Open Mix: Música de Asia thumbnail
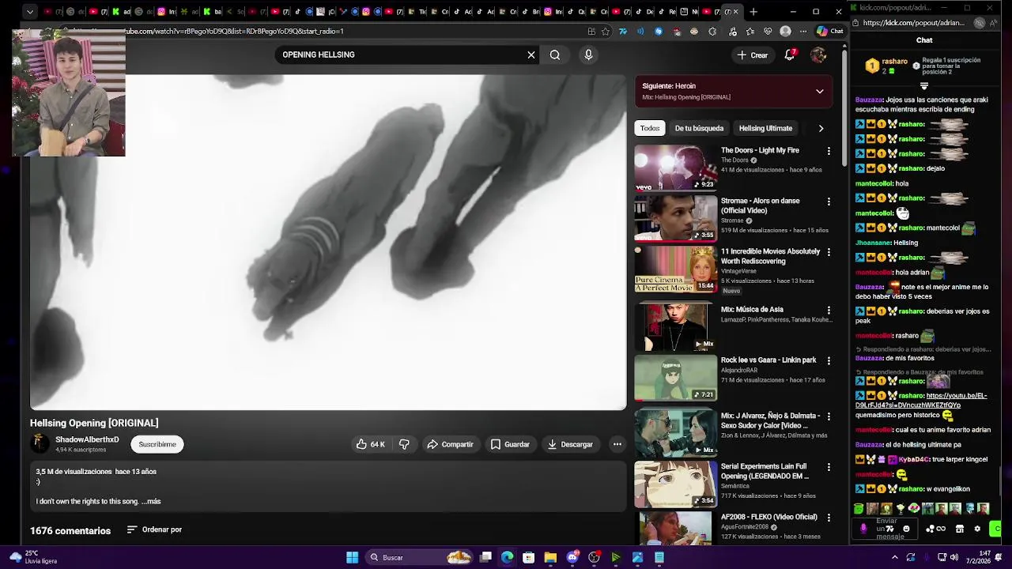The width and height of the screenshot is (1012, 569). coord(675,327)
